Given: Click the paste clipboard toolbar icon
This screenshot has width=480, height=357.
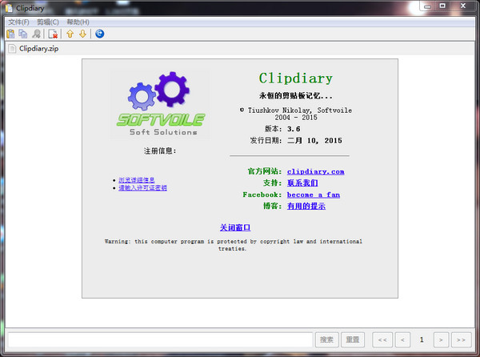Looking at the screenshot, I should pos(10,34).
